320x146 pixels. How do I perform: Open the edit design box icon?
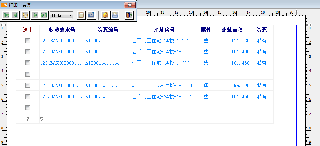click(105, 15)
